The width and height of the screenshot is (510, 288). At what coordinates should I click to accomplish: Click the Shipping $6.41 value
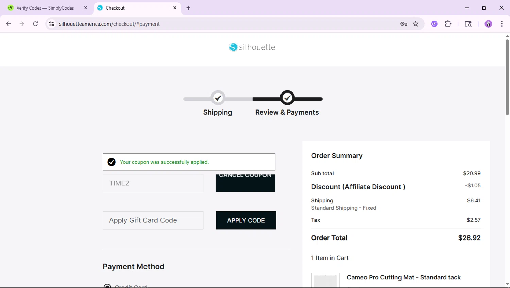pyautogui.click(x=474, y=201)
